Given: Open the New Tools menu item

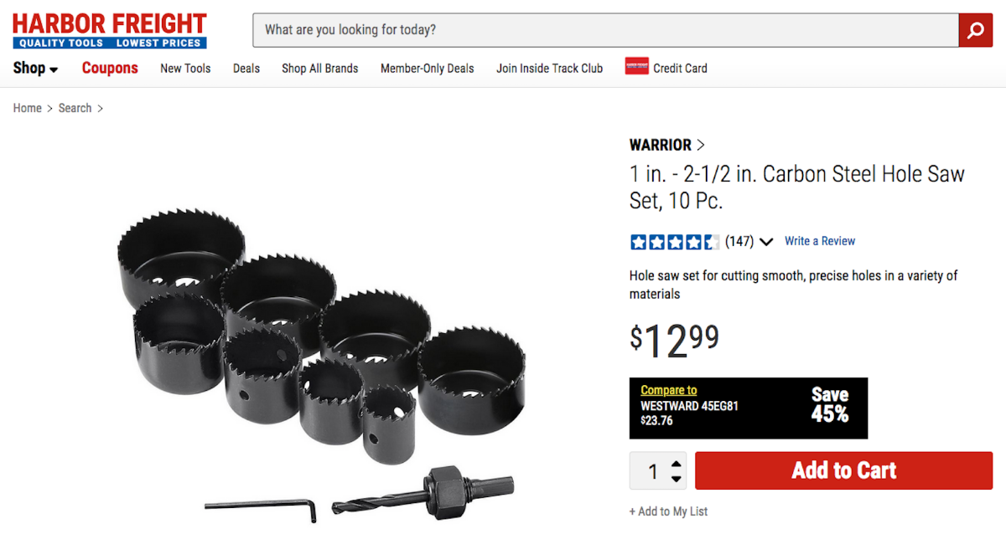Looking at the screenshot, I should 185,69.
